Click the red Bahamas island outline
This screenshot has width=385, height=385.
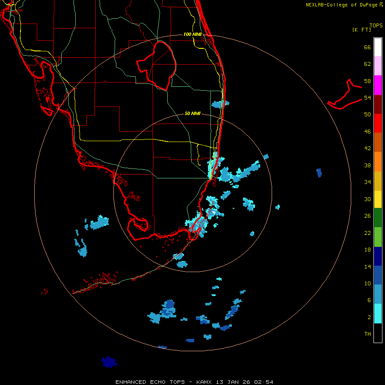click(x=345, y=95)
